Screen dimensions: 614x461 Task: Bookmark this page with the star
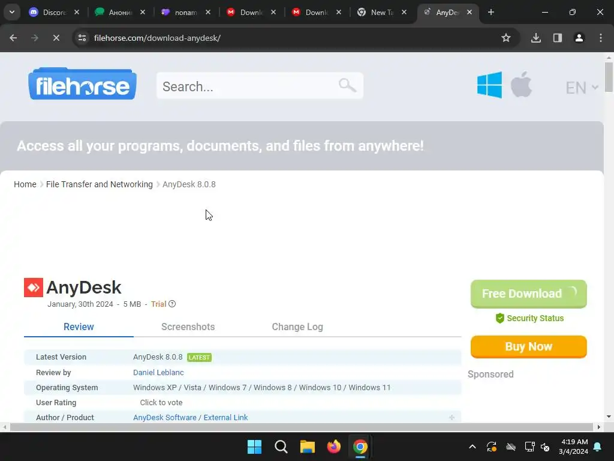(506, 38)
